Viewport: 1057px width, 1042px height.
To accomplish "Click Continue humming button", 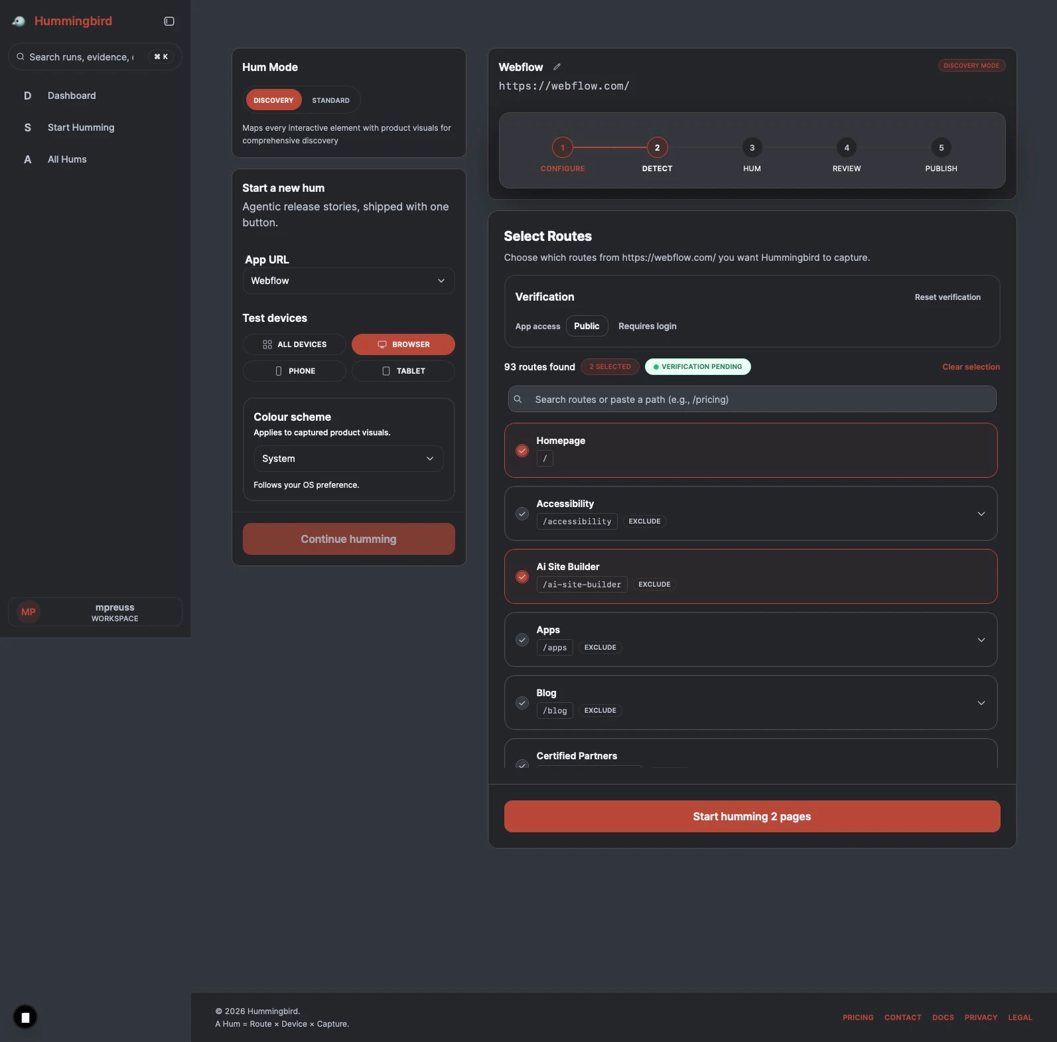I will (349, 539).
